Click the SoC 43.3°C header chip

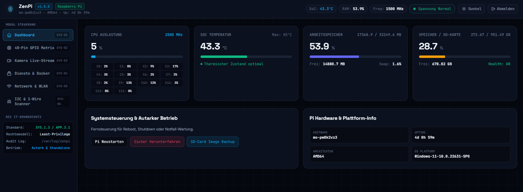pos(321,9)
